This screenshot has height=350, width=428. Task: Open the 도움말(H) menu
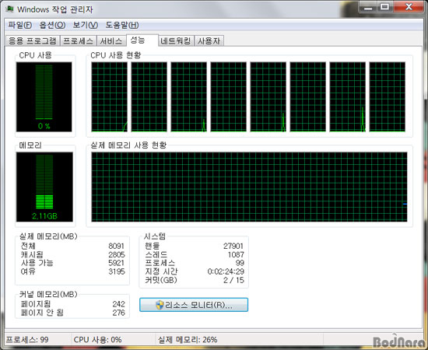click(x=122, y=25)
